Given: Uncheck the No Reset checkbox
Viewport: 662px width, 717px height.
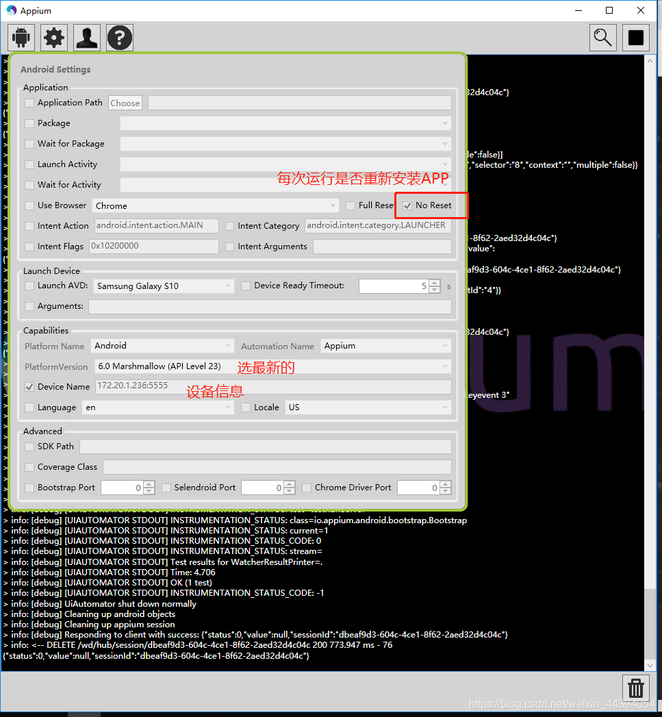Looking at the screenshot, I should [407, 205].
